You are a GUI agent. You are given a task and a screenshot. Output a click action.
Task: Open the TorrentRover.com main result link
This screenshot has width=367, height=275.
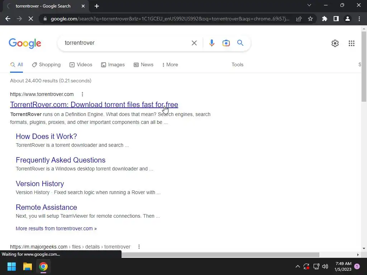pos(94,105)
